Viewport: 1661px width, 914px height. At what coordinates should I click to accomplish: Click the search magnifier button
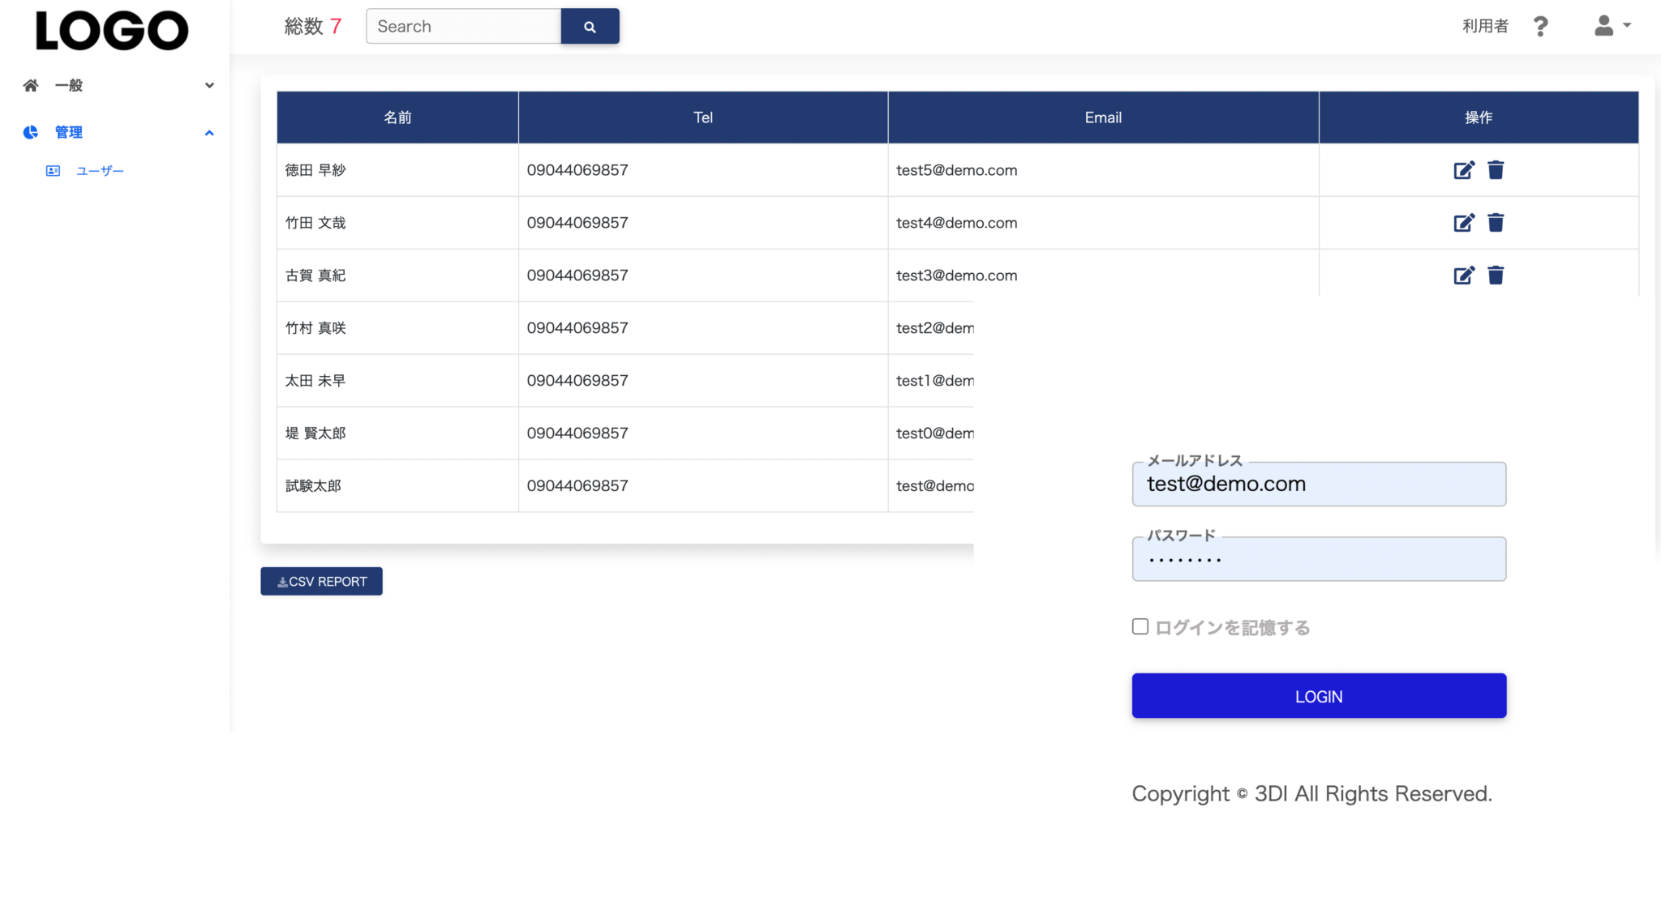coord(590,27)
